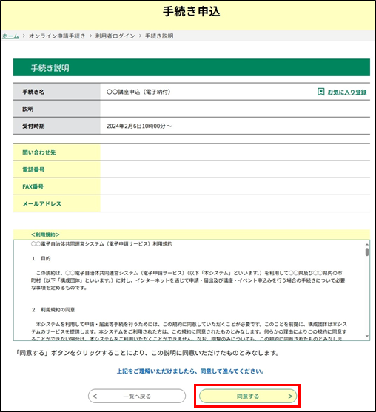Click the green 手続き説明 section header

point(192,67)
